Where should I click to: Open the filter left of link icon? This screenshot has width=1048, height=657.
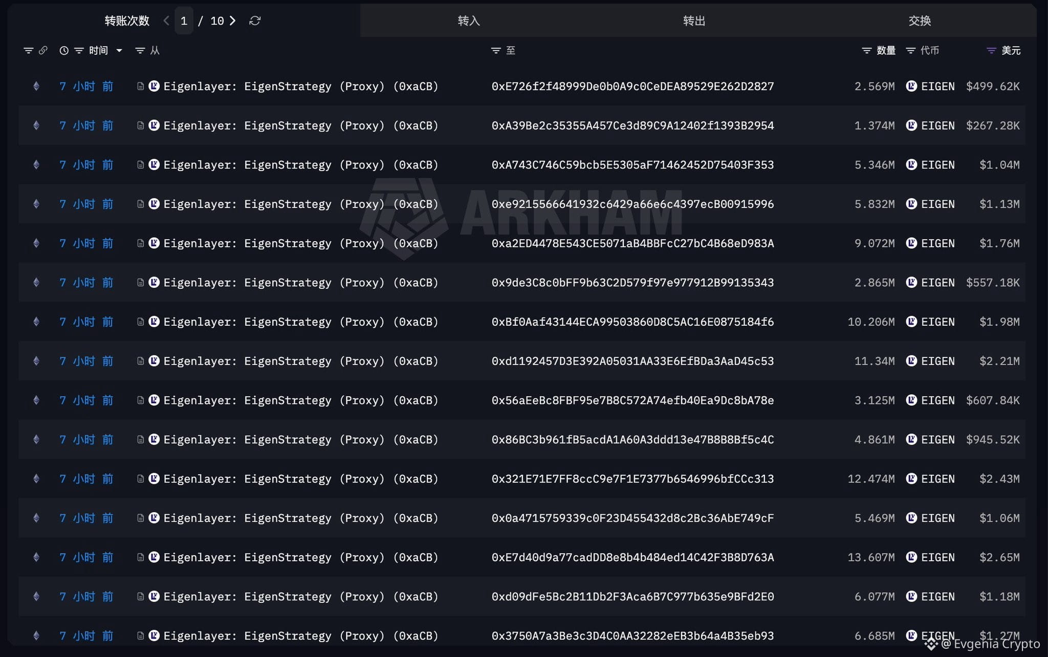29,50
